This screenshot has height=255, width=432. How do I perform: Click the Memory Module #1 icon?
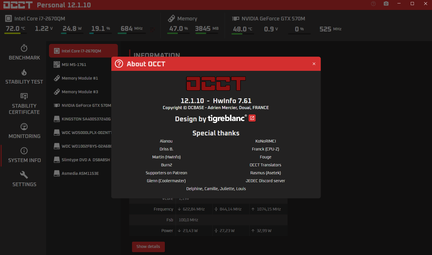tap(57, 78)
